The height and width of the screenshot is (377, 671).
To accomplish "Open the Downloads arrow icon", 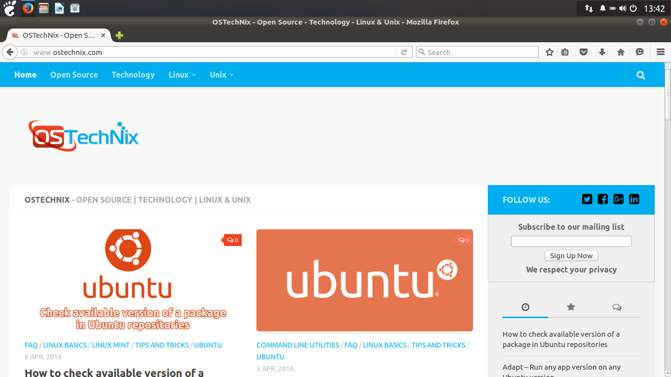I will click(x=602, y=52).
